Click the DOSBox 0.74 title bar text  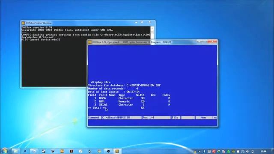pyautogui.click(x=132, y=42)
